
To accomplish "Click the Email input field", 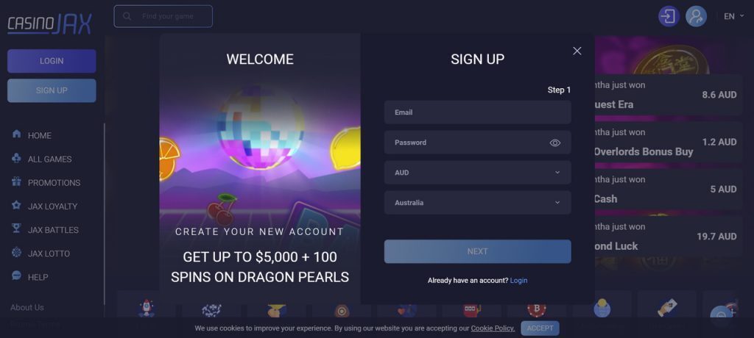I will (477, 112).
